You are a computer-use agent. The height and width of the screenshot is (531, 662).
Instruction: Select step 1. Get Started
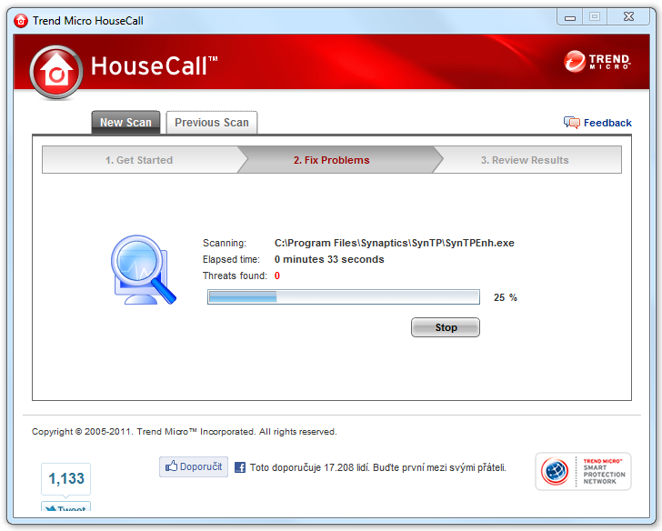(x=139, y=160)
